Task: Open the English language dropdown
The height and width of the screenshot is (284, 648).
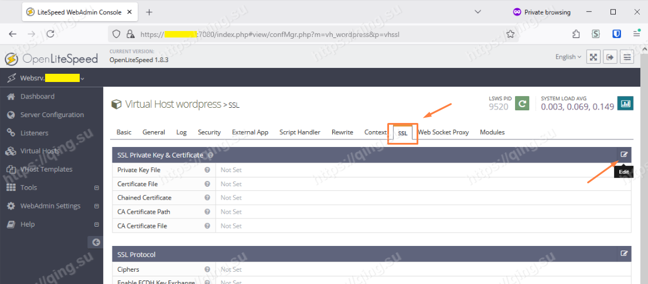Action: click(568, 57)
